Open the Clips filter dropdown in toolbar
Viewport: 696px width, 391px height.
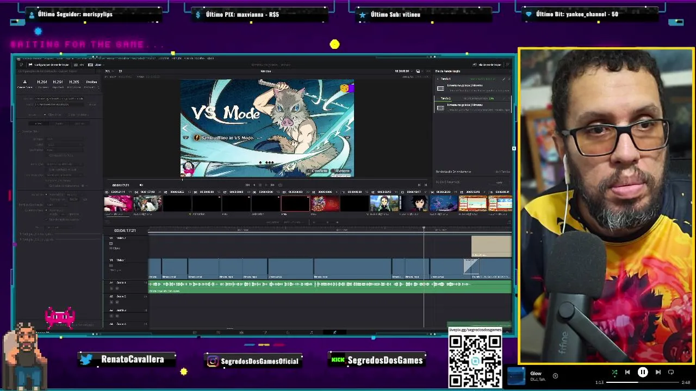tap(96, 65)
